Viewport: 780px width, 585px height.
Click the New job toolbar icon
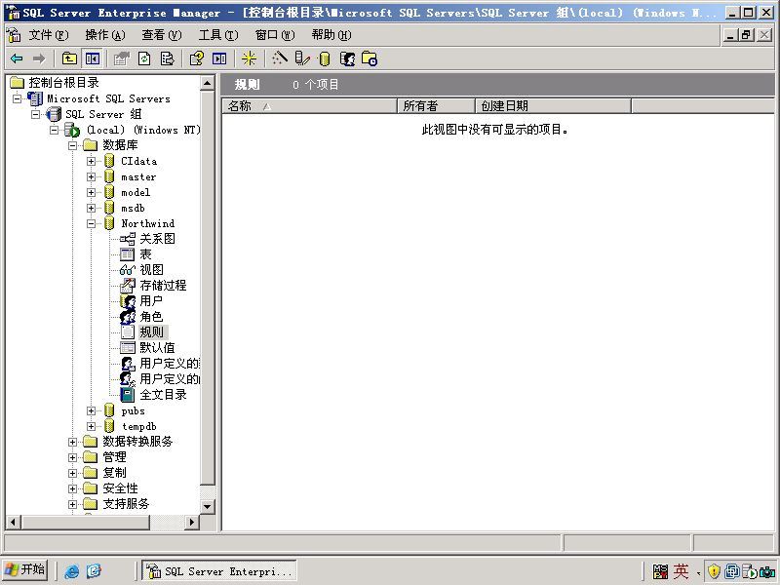(x=370, y=58)
